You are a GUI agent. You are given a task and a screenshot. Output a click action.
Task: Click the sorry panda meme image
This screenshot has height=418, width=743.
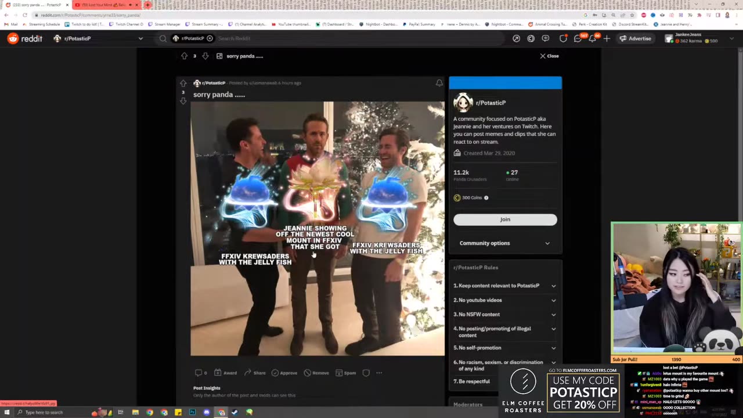coord(318,228)
